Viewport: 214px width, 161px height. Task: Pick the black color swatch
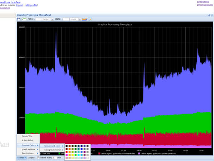66,146
